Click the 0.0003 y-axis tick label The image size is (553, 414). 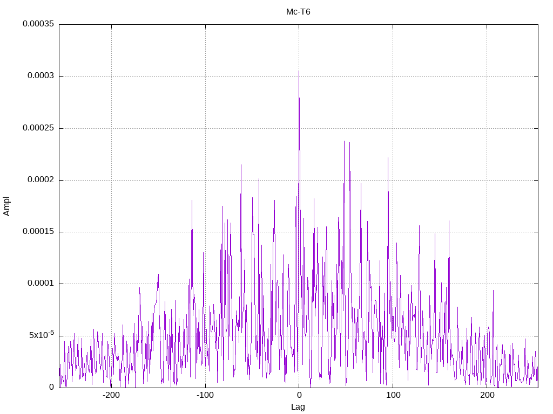click(41, 75)
